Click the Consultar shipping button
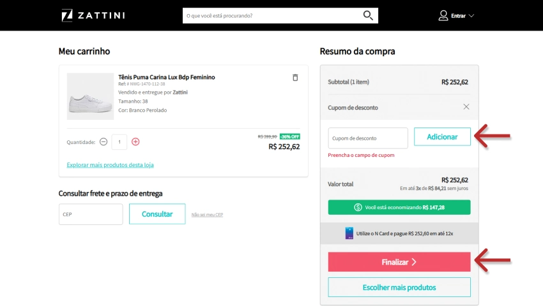This screenshot has width=543, height=306. click(157, 214)
